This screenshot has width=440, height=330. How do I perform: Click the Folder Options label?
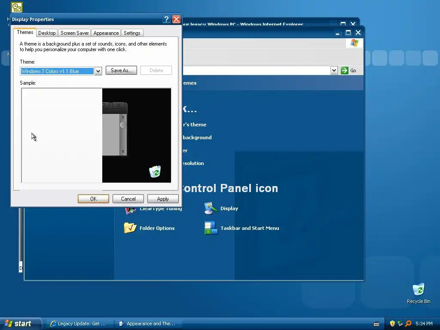157,228
